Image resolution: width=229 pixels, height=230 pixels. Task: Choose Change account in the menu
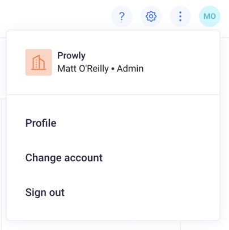[x=64, y=158]
